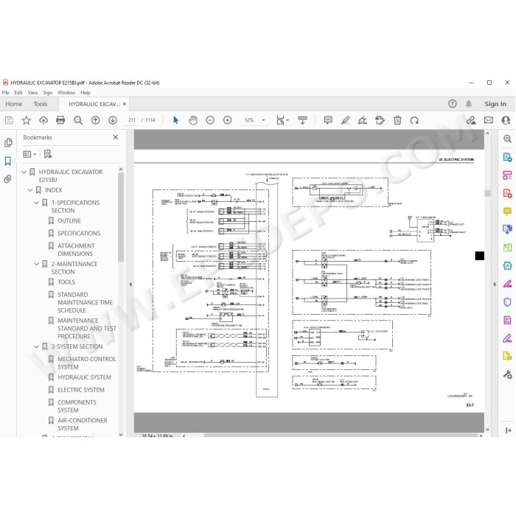Open the Protect shield tool in right pane
Viewport: 516px width, 516px height.
(507, 301)
